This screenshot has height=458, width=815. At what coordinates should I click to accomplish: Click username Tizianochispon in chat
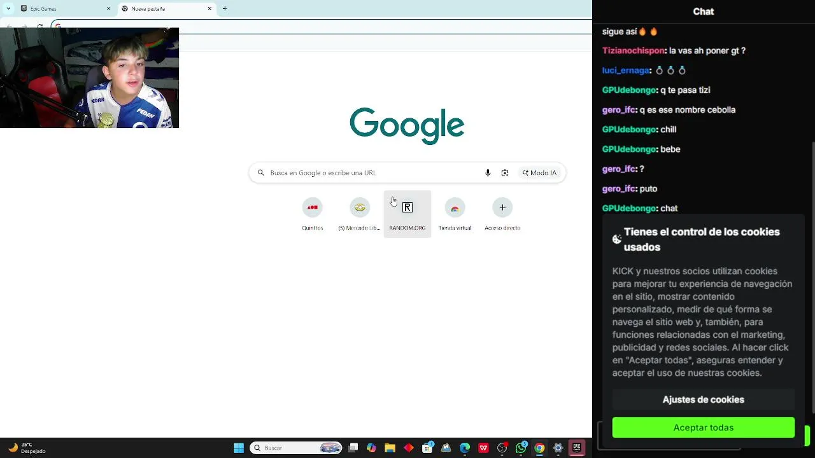(x=634, y=51)
